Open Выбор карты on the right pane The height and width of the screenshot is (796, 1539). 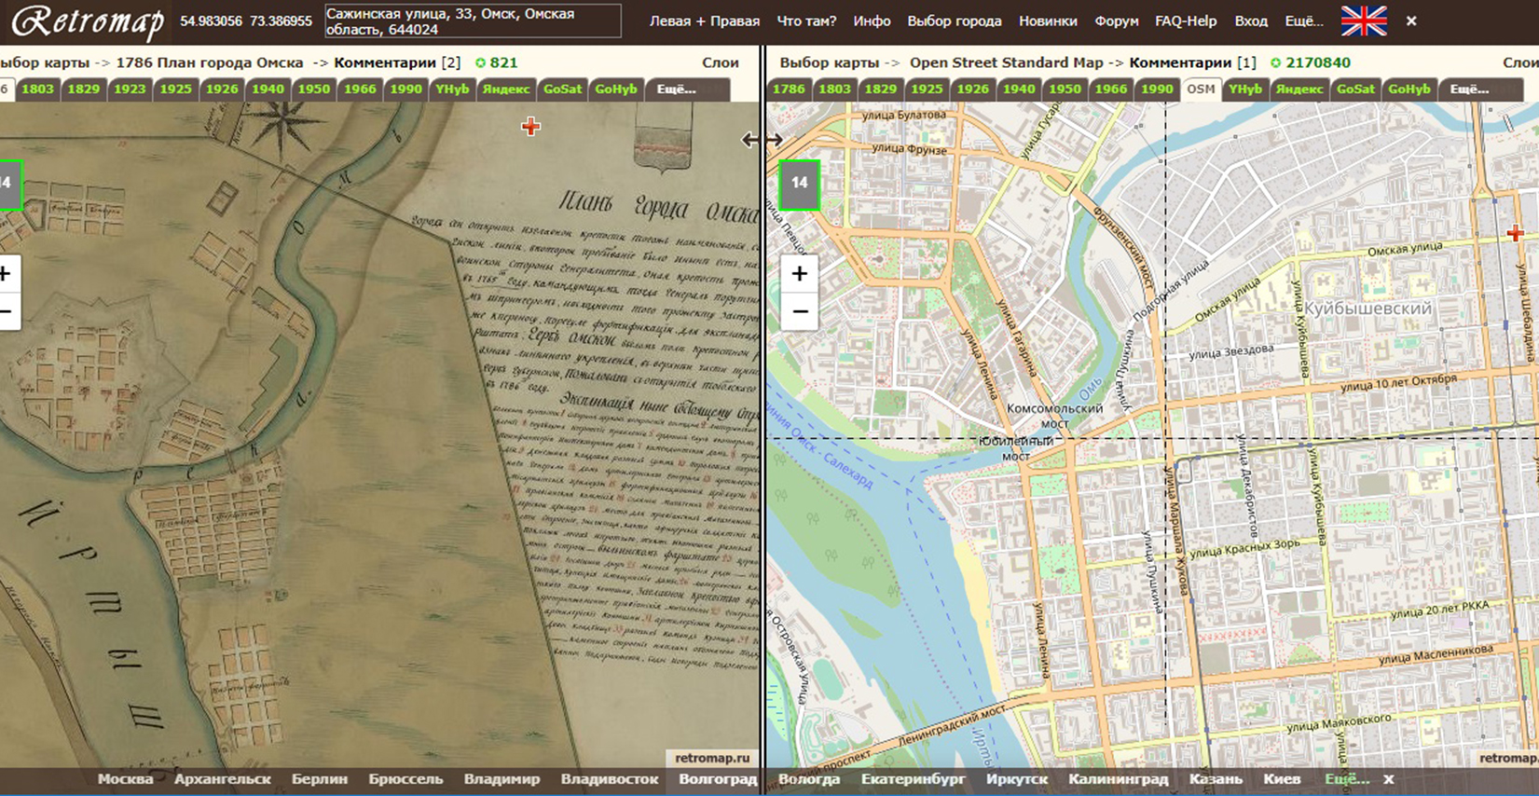pos(830,62)
